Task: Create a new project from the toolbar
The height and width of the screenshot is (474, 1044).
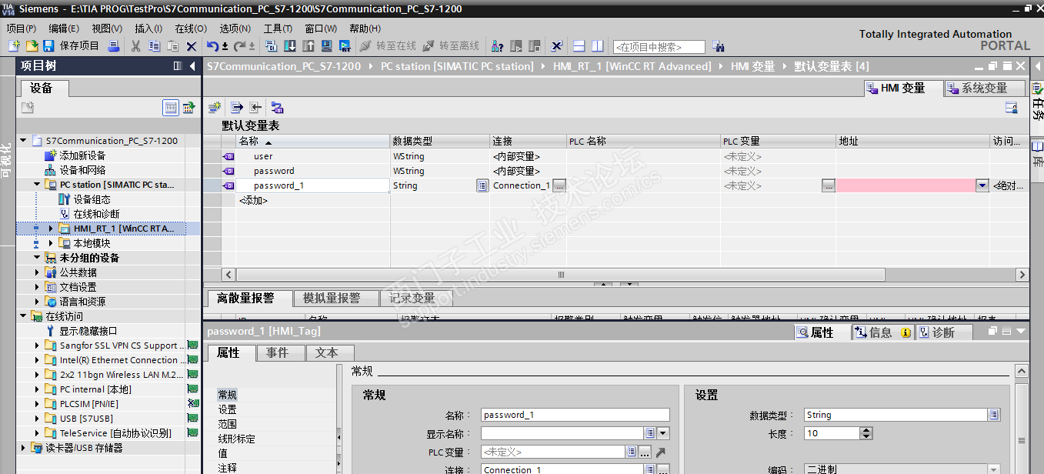Action: coord(14,46)
